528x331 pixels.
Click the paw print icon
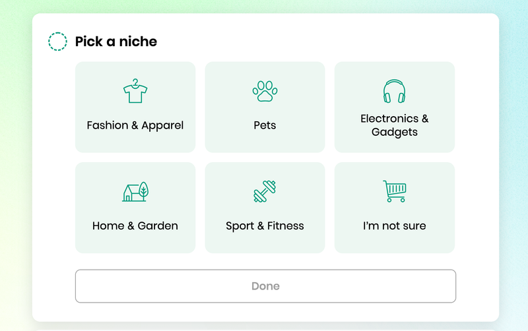coord(265,91)
